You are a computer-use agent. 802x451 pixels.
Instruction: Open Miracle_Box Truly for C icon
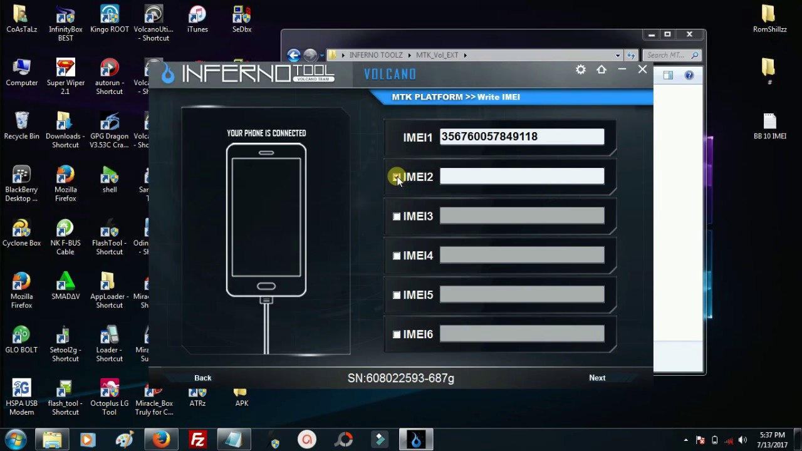click(154, 397)
